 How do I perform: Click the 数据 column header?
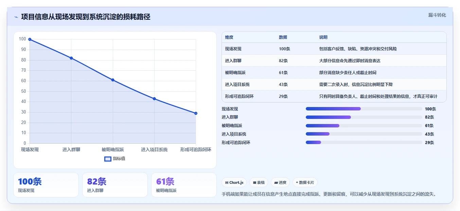283,37
